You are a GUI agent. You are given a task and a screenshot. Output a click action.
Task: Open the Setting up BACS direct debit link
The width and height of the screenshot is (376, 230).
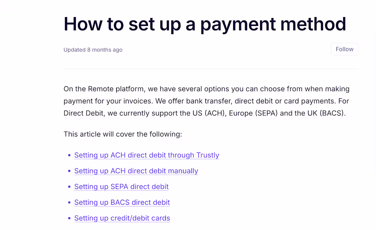coord(122,202)
